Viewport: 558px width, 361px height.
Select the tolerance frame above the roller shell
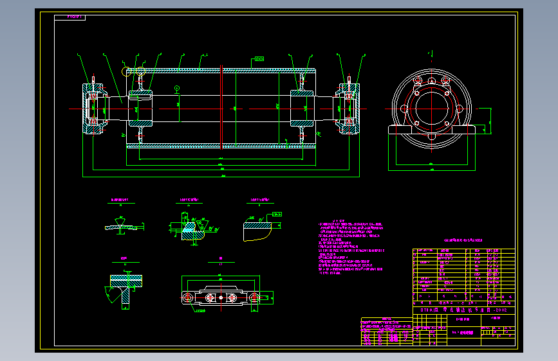pyautogui.click(x=259, y=59)
